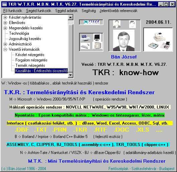Select Technológia in the tree
Image resolution: width=177 pixels, height=172 pixels.
tap(19, 33)
